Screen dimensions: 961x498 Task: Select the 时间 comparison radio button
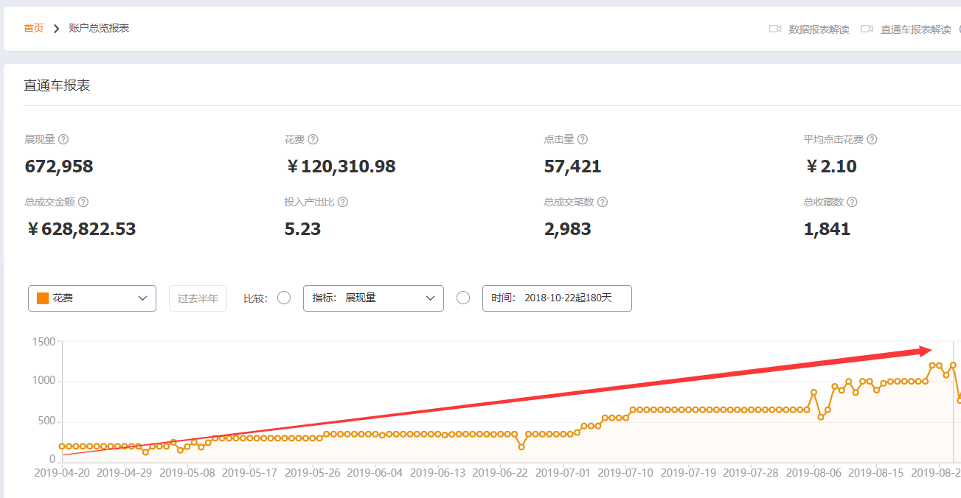(463, 298)
